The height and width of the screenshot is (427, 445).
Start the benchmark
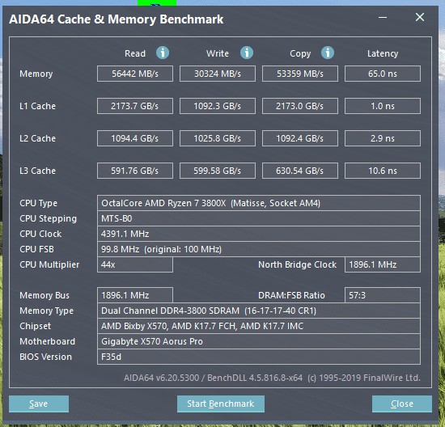[x=221, y=404]
